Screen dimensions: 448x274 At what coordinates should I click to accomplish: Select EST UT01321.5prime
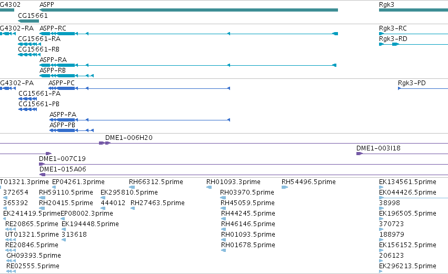tap(32, 235)
